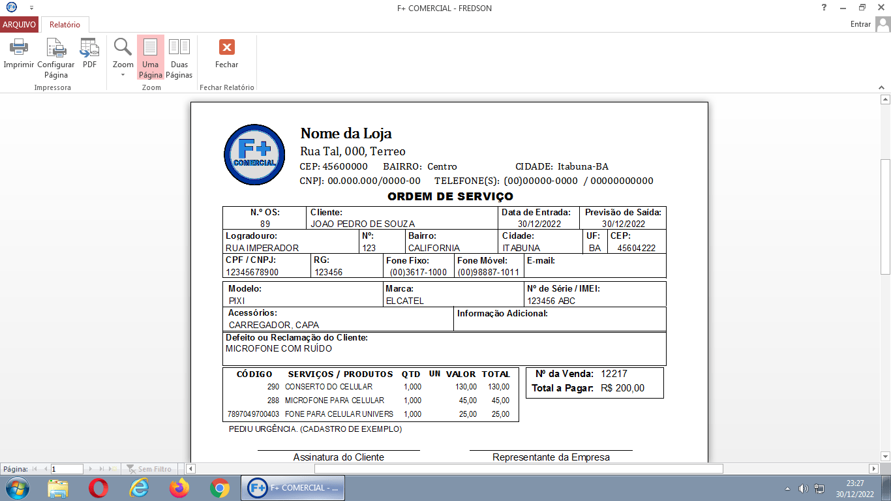
Task: Click the street value "RUA IMPERADOR"
Action: click(x=262, y=248)
